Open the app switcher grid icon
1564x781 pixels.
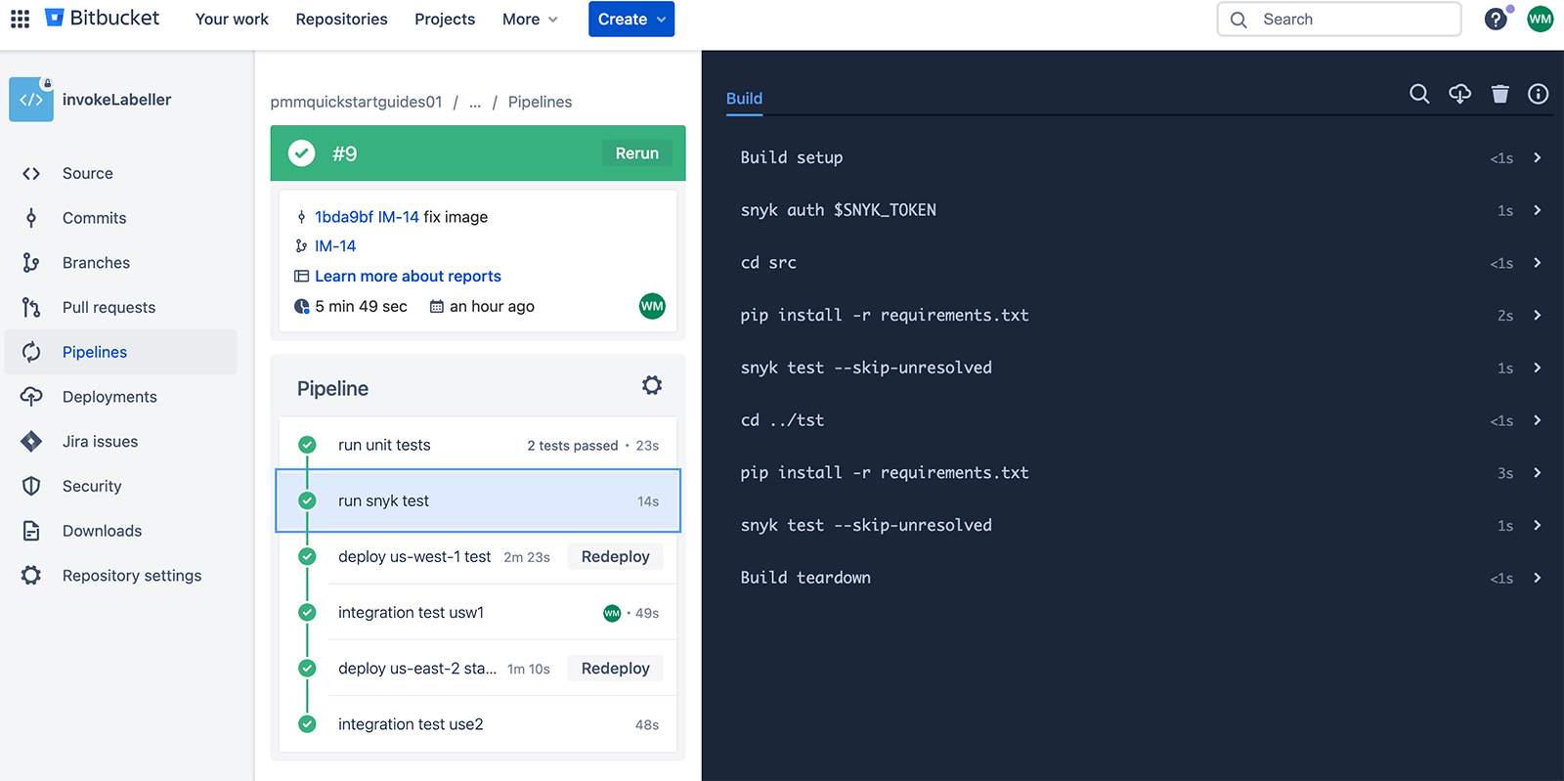[x=20, y=19]
